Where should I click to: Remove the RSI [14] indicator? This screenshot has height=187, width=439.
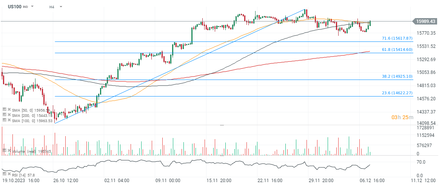[9, 174]
